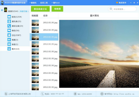The image size is (139, 97).
Task: Select the first image thumbnail in list
Action: click(35, 23)
